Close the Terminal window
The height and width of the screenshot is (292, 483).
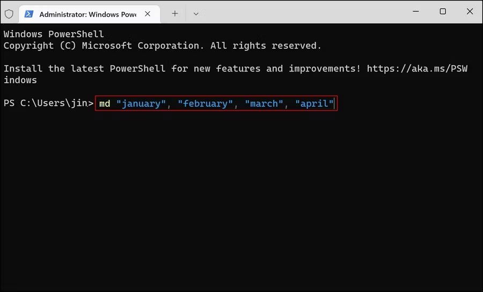click(470, 11)
